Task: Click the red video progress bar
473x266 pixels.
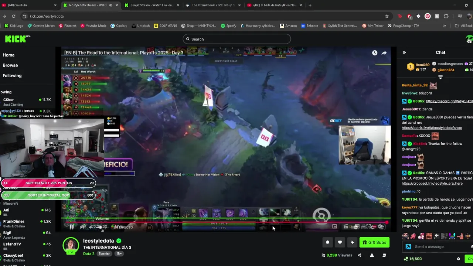Action: (x=225, y=222)
